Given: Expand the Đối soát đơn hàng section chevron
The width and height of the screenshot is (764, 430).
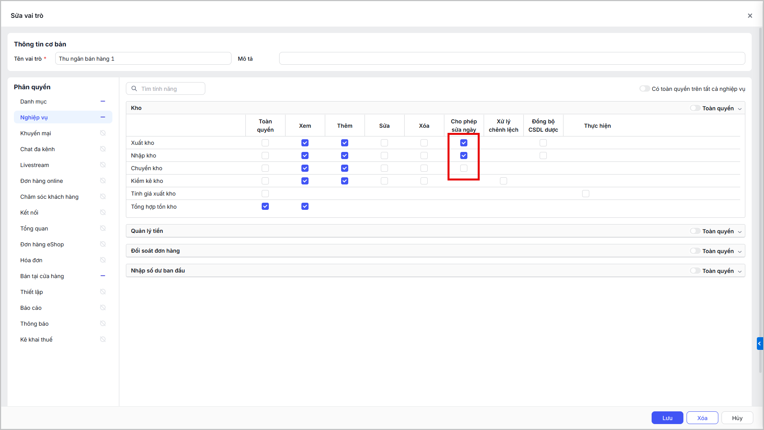Looking at the screenshot, I should (x=740, y=251).
